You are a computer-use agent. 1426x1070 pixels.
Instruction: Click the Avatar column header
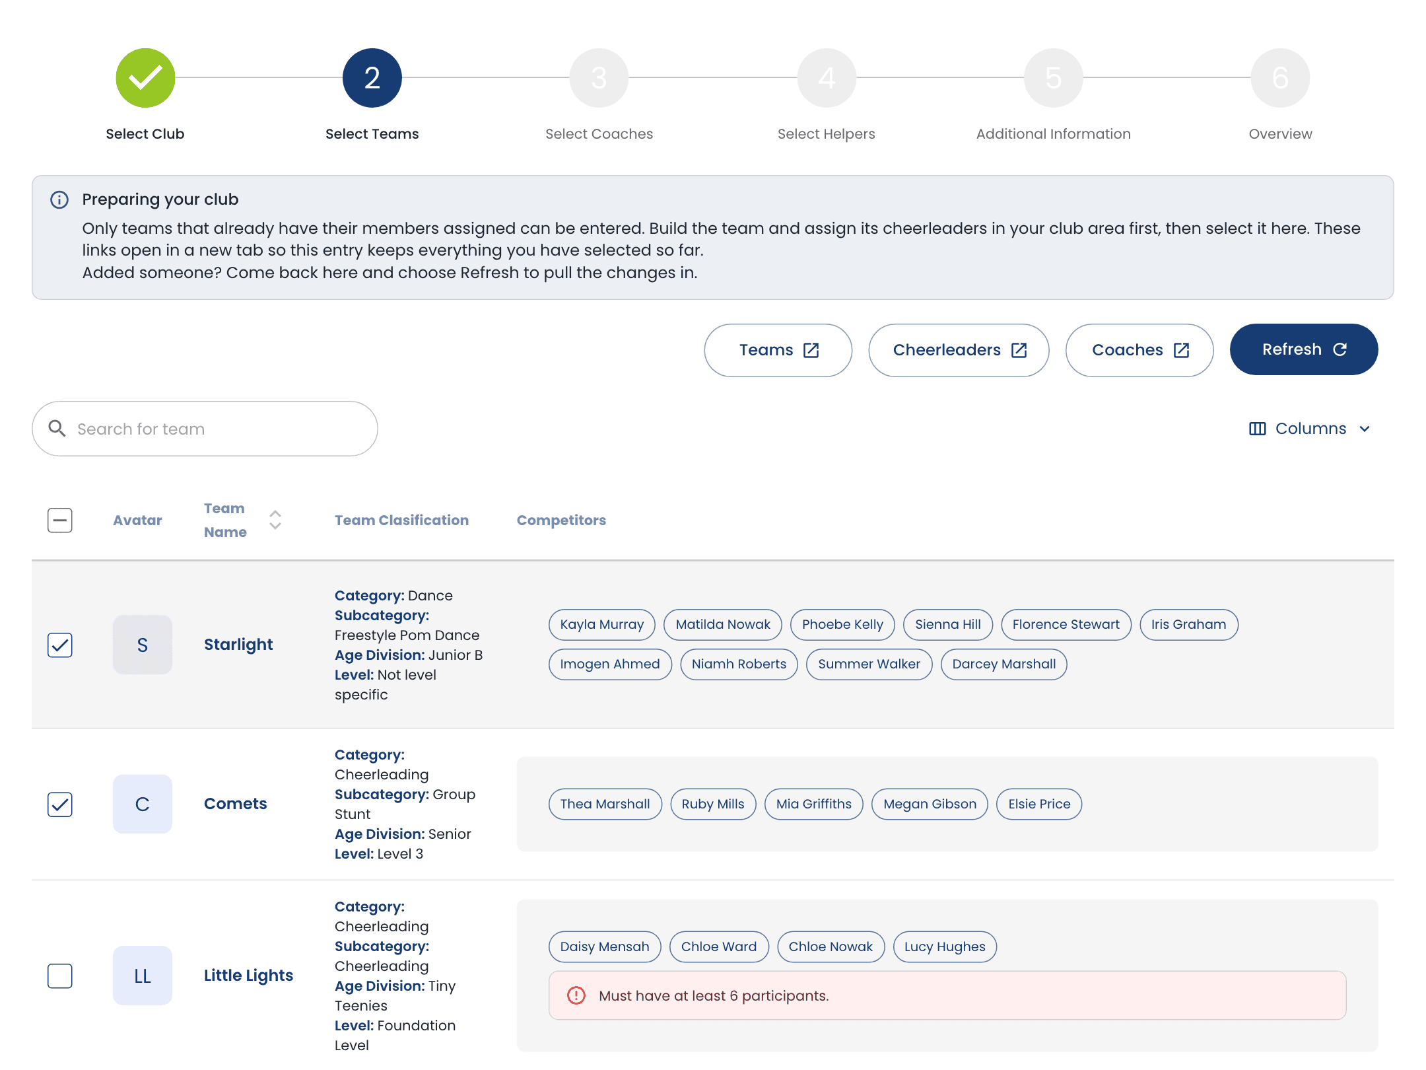(137, 520)
